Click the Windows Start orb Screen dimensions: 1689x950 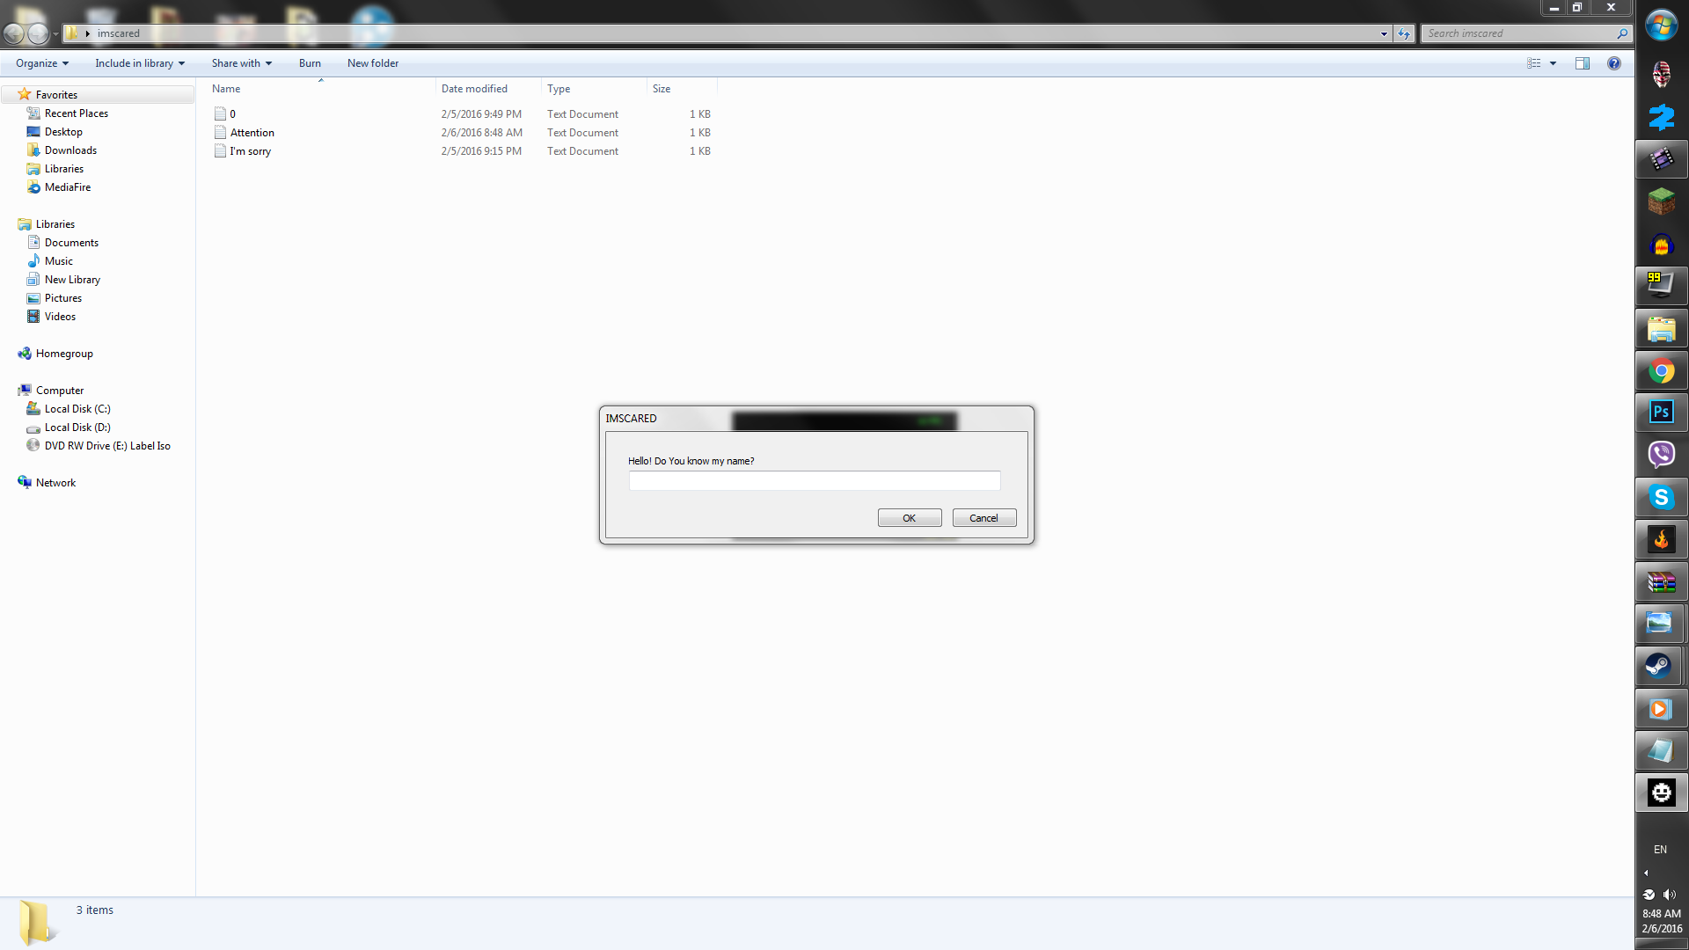point(1661,26)
